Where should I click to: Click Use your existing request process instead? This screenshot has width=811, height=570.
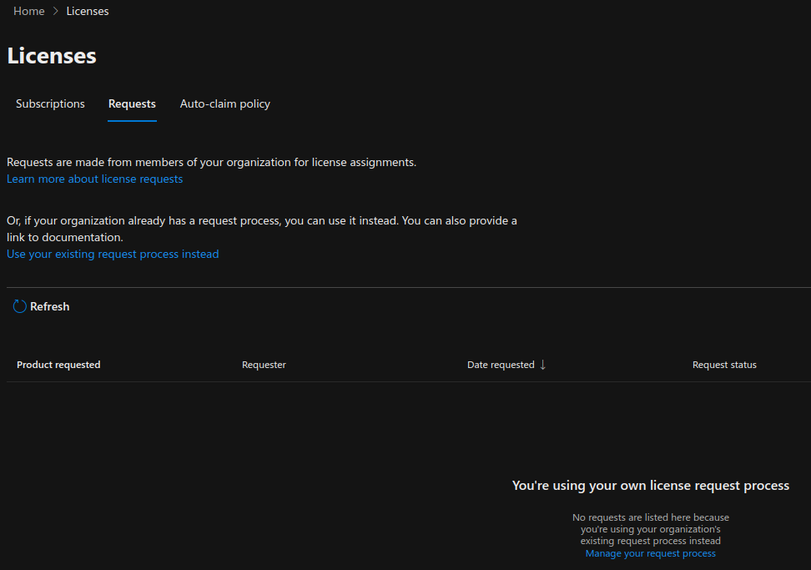(113, 254)
